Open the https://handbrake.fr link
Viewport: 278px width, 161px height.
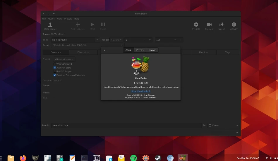click(141, 91)
